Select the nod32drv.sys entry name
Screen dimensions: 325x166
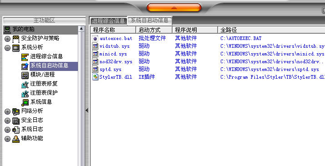[116, 62]
